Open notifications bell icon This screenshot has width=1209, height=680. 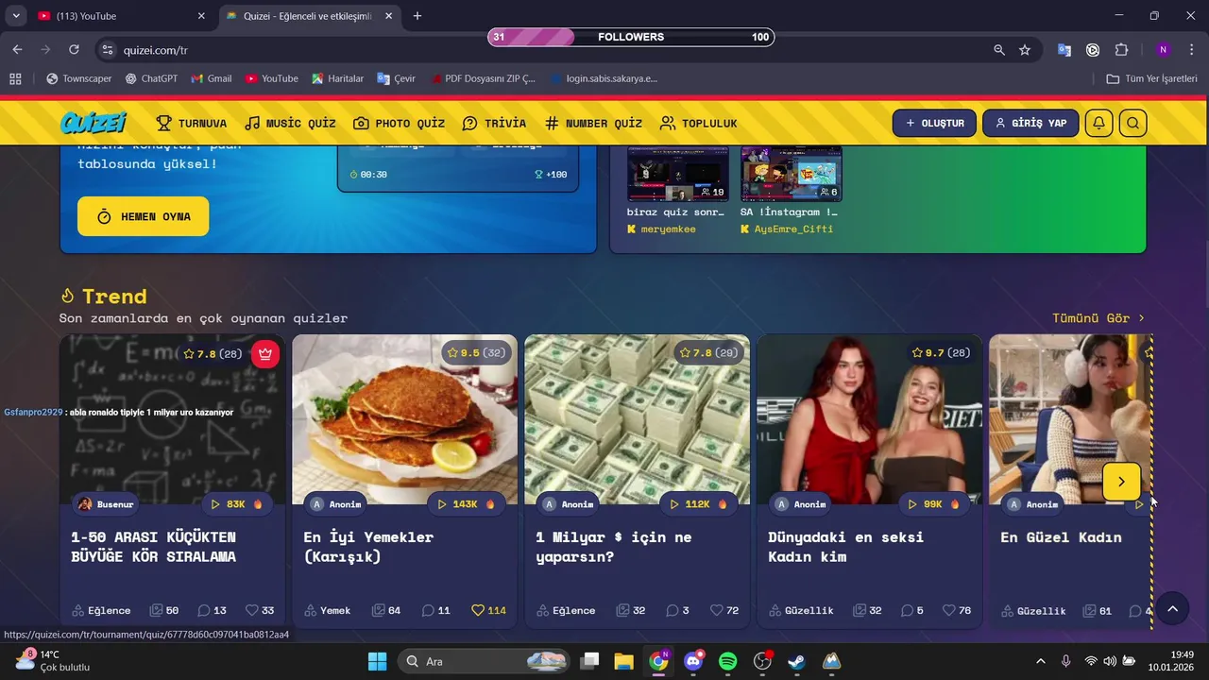coord(1098,123)
